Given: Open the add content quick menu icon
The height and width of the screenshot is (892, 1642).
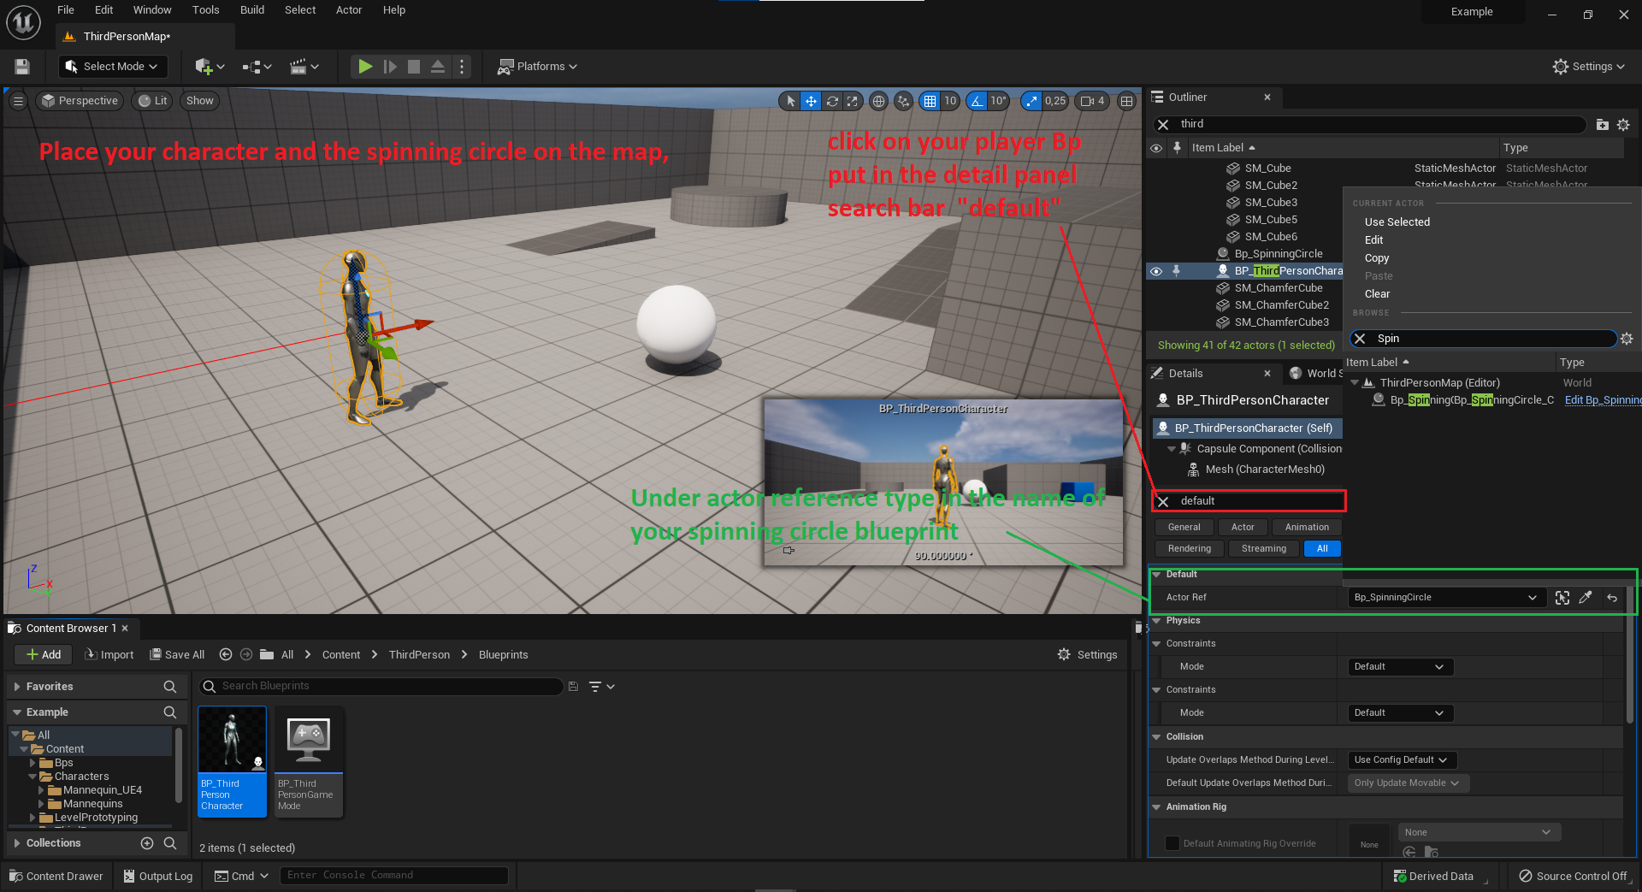Looking at the screenshot, I should pos(210,67).
